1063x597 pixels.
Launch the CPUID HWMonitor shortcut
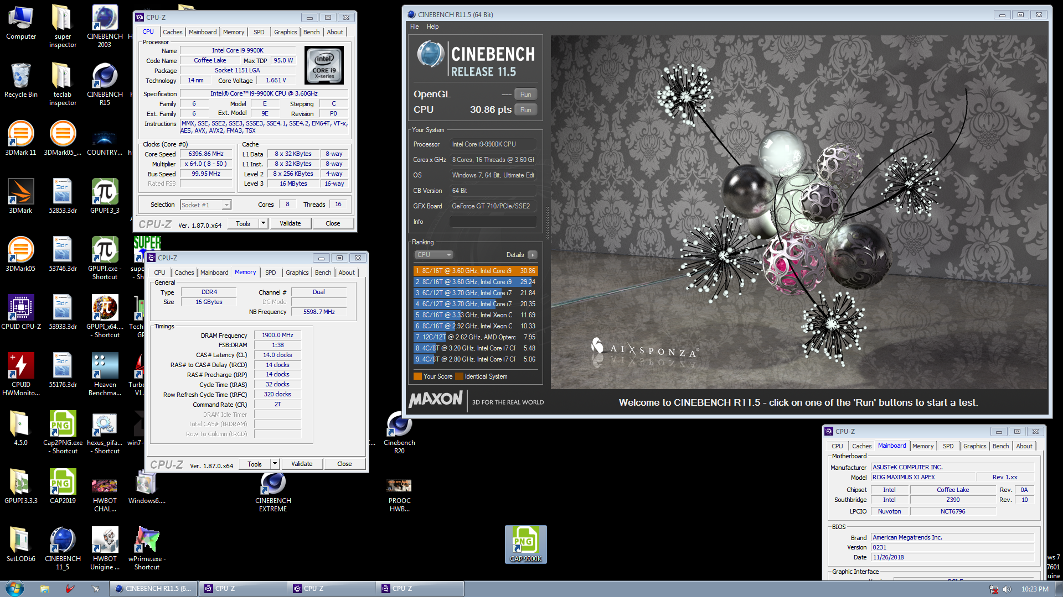tap(21, 374)
